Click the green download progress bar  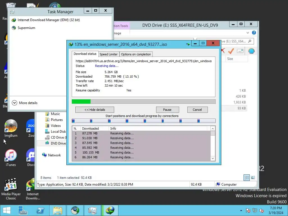point(144,102)
